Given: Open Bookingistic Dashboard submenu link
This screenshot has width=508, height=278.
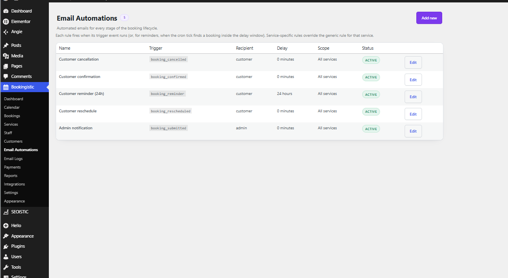Looking at the screenshot, I should click(x=13, y=99).
